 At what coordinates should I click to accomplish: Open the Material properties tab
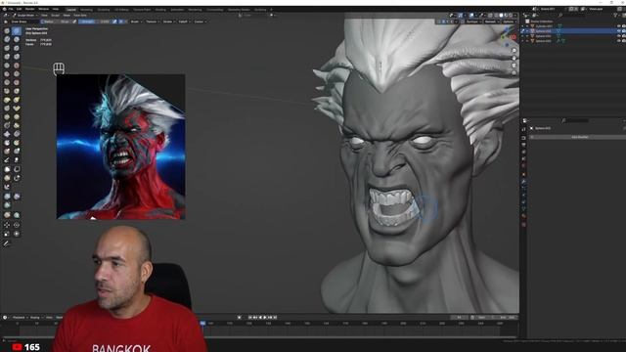pos(523,216)
